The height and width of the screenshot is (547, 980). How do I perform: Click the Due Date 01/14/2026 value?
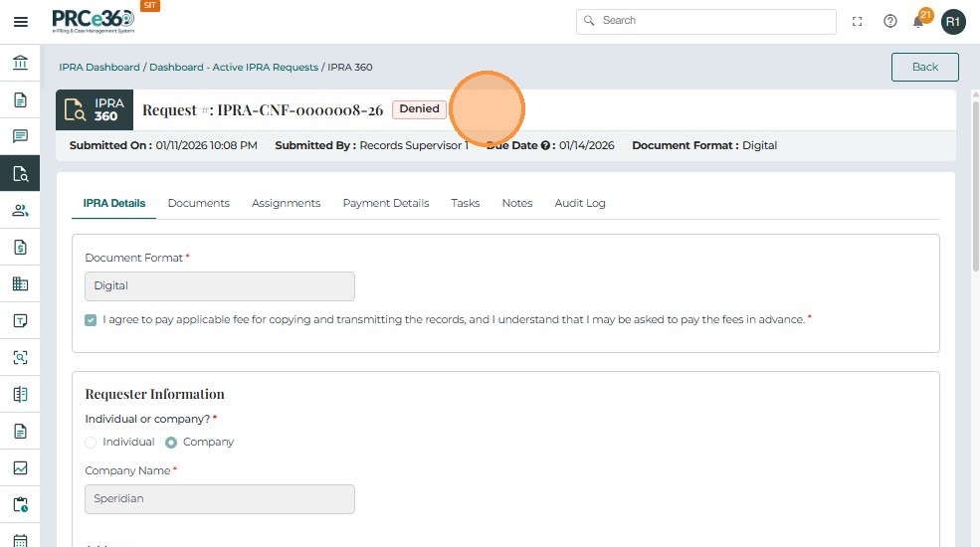point(586,145)
